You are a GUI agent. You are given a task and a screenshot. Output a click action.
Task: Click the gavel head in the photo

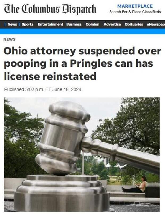63,138
